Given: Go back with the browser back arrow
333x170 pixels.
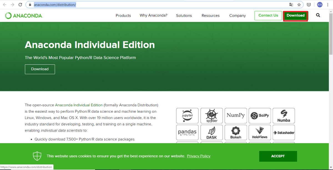Looking at the screenshot, I should tap(5, 5).
